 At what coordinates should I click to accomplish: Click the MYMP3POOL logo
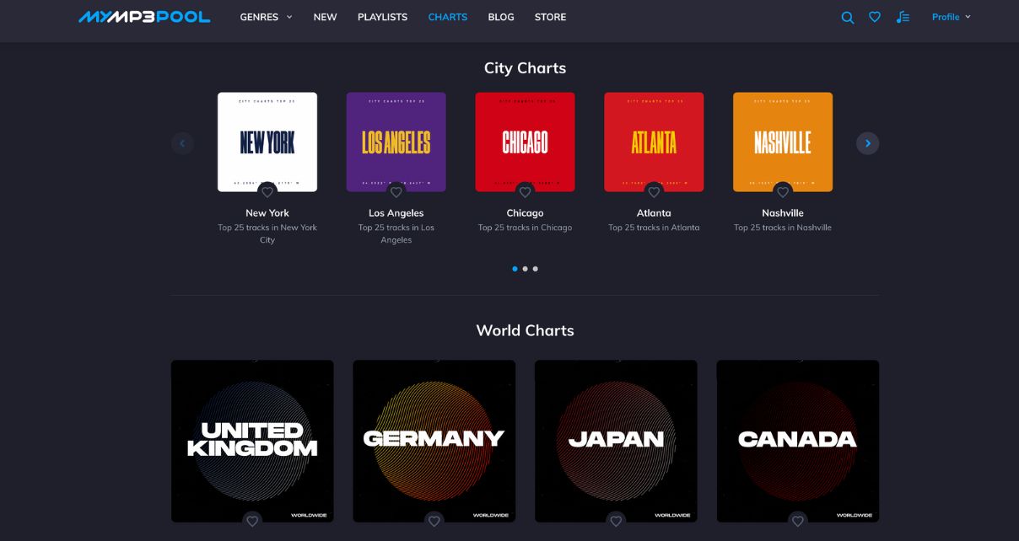coord(144,15)
